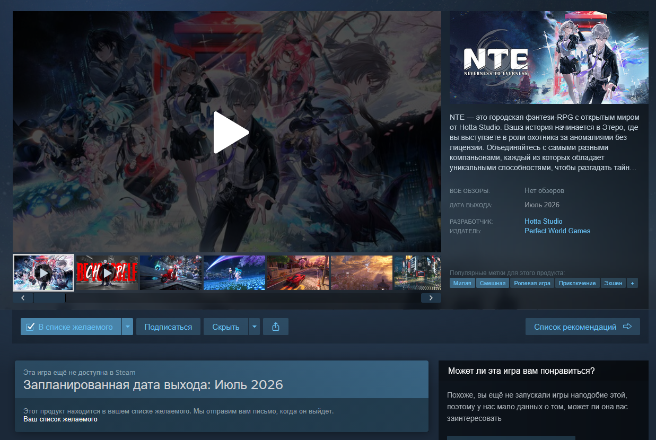Select the Экшен tag
656x440 pixels.
coord(613,283)
